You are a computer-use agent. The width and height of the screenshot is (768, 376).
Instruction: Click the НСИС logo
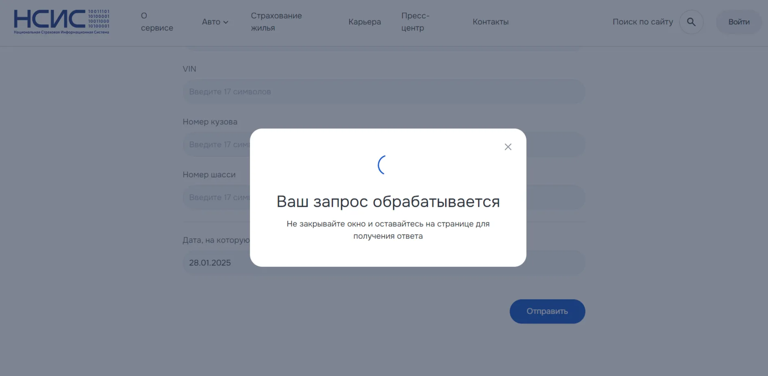coord(61,21)
